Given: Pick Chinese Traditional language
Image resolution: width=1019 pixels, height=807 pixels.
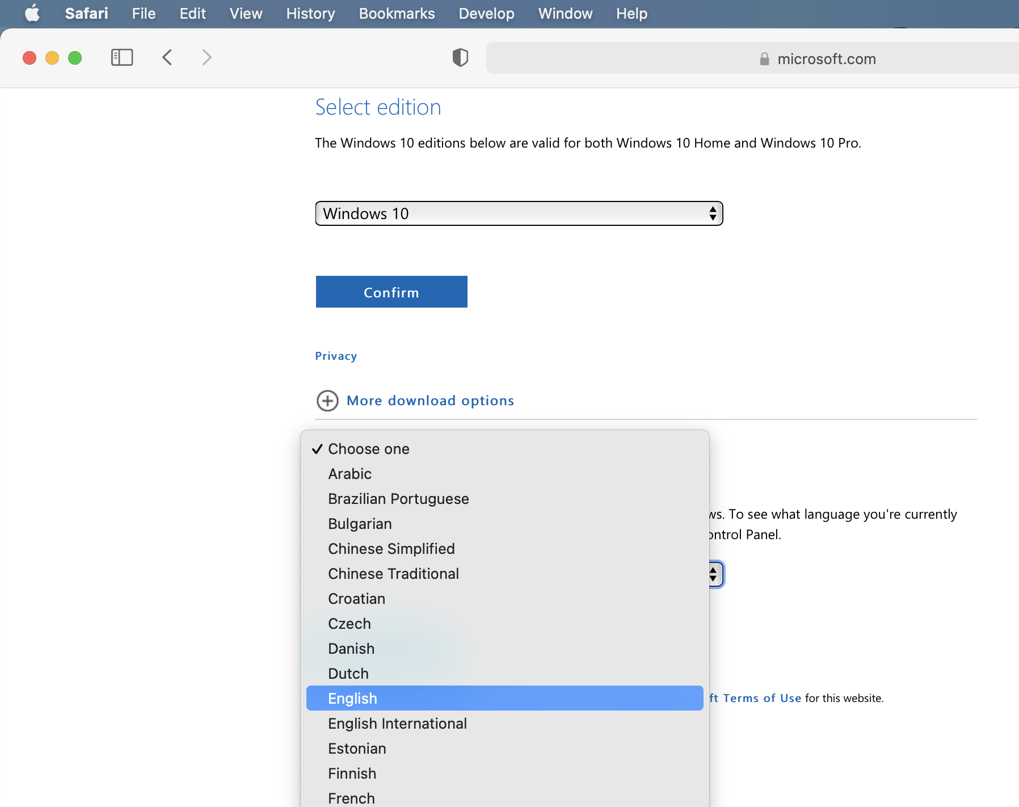Looking at the screenshot, I should (x=505, y=574).
